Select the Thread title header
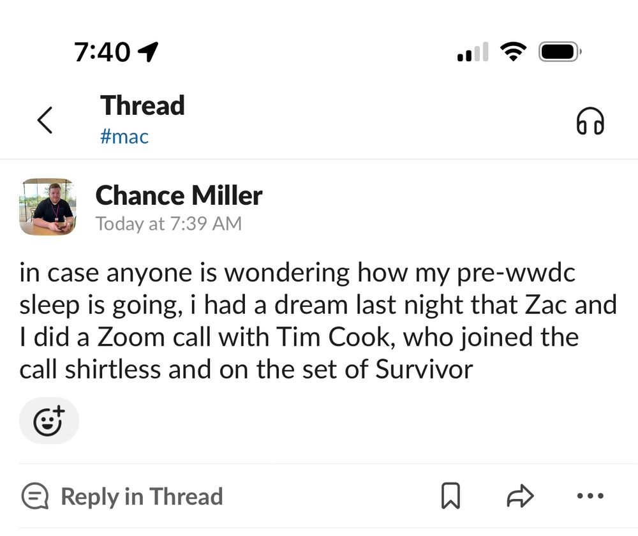This screenshot has height=536, width=638. click(142, 105)
